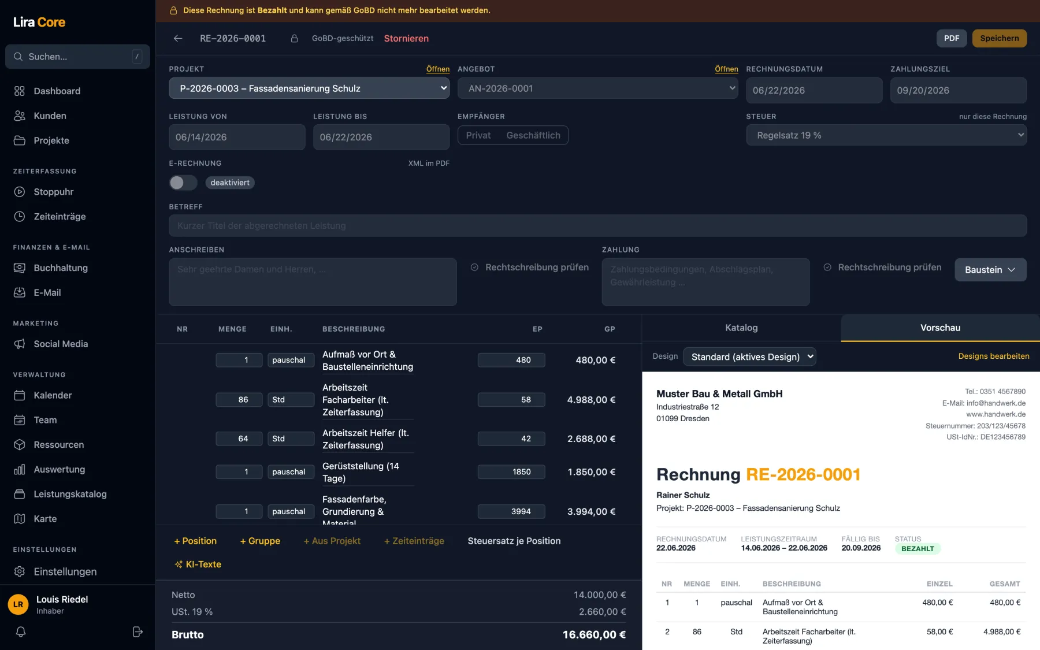Click Öffnen link above Projekt
The image size is (1040, 650).
point(438,69)
